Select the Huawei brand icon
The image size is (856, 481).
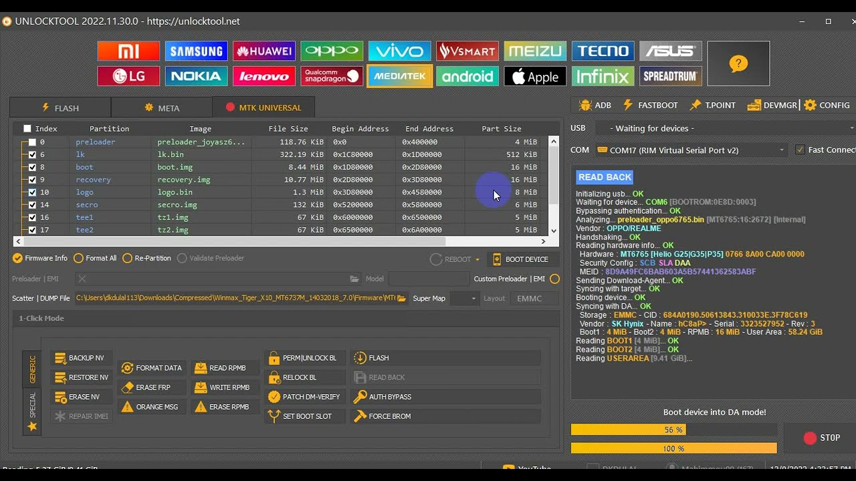264,51
